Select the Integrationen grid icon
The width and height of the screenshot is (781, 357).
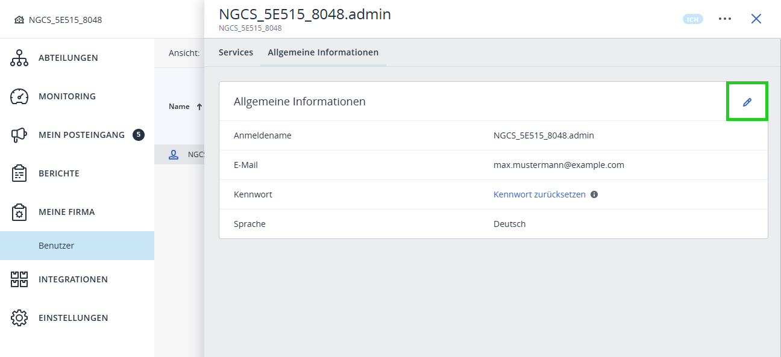coord(19,279)
